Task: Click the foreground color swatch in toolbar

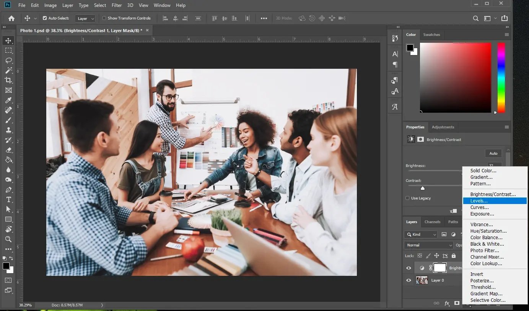Action: pyautogui.click(x=6, y=266)
